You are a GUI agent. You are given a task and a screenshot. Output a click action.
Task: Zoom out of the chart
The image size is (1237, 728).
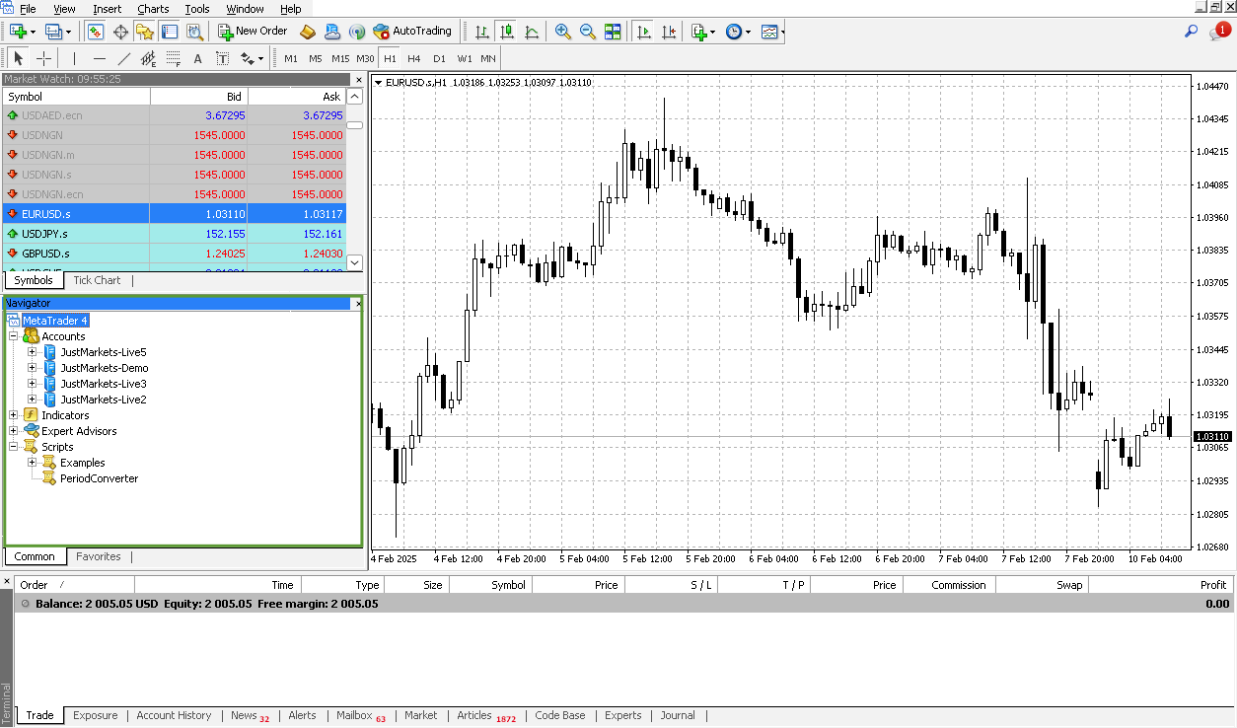click(587, 31)
